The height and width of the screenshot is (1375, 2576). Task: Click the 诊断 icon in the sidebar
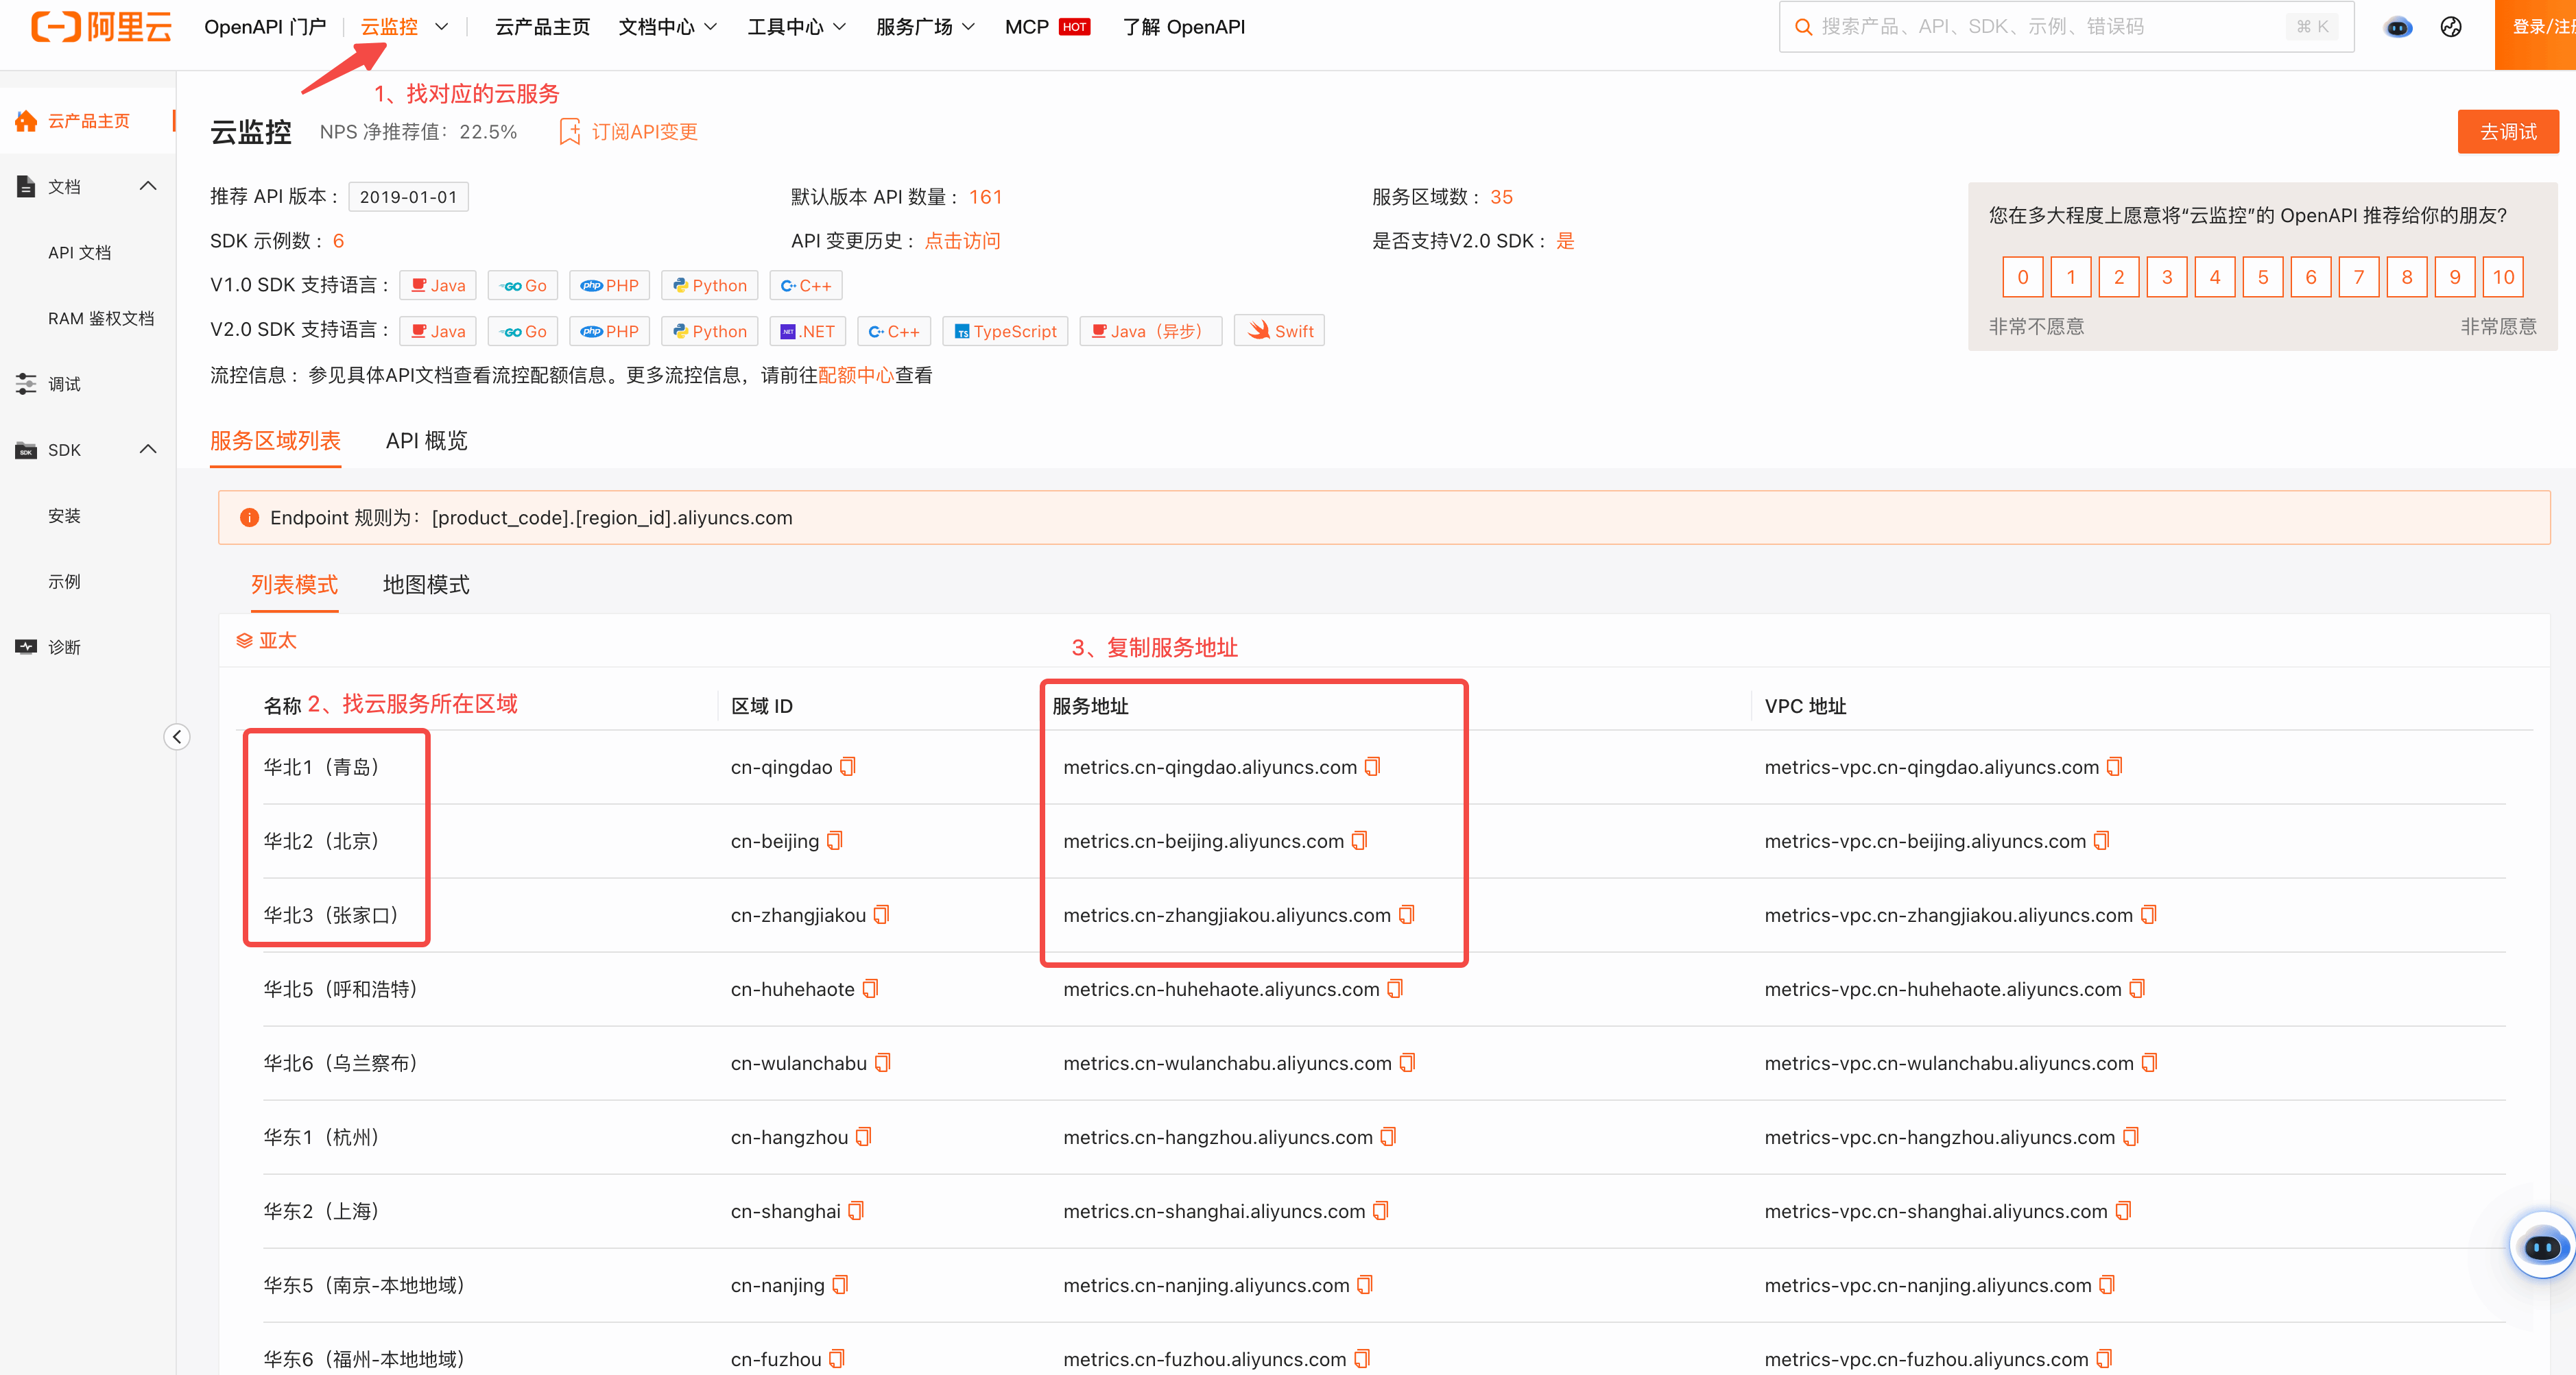[26, 646]
